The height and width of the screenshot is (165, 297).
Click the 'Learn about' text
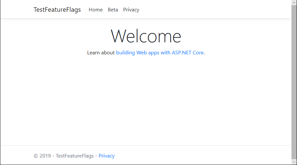point(101,53)
